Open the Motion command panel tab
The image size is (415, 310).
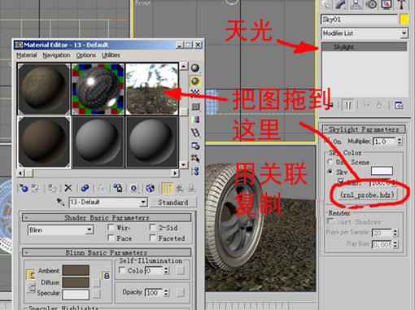tap(371, 5)
